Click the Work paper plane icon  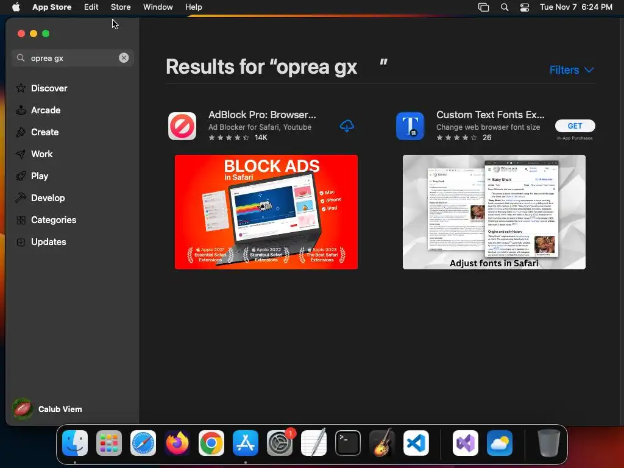21,154
